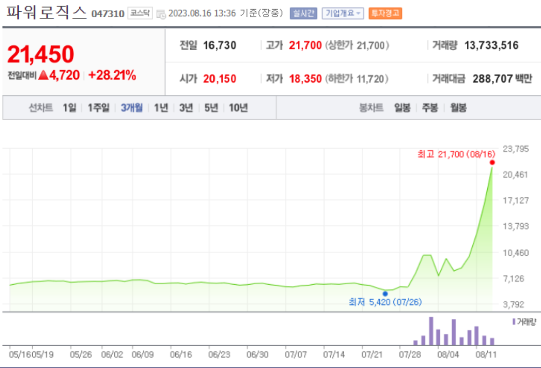Click the x-axis date 06/16

pyautogui.click(x=180, y=354)
